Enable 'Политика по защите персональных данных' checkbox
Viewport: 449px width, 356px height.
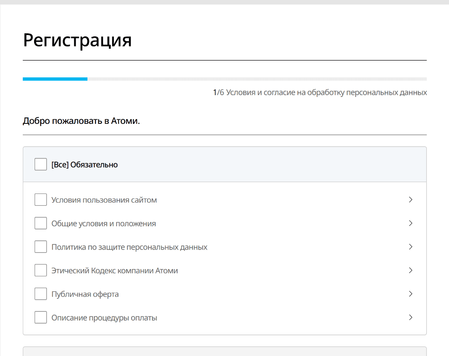41,247
